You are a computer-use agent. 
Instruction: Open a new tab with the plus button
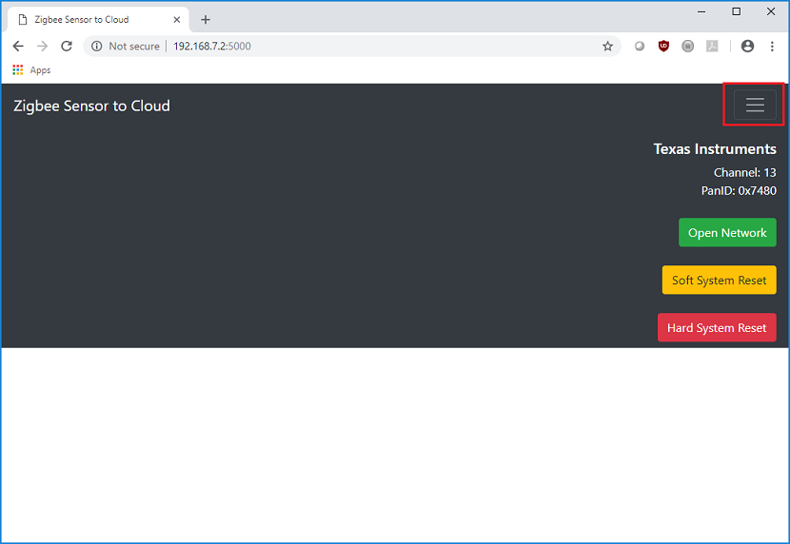206,20
